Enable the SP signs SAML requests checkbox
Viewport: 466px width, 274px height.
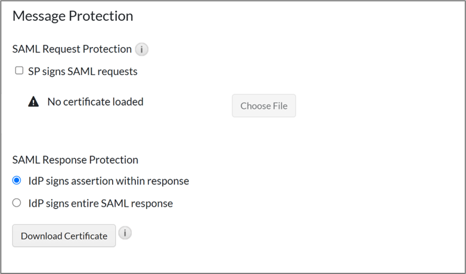point(19,71)
